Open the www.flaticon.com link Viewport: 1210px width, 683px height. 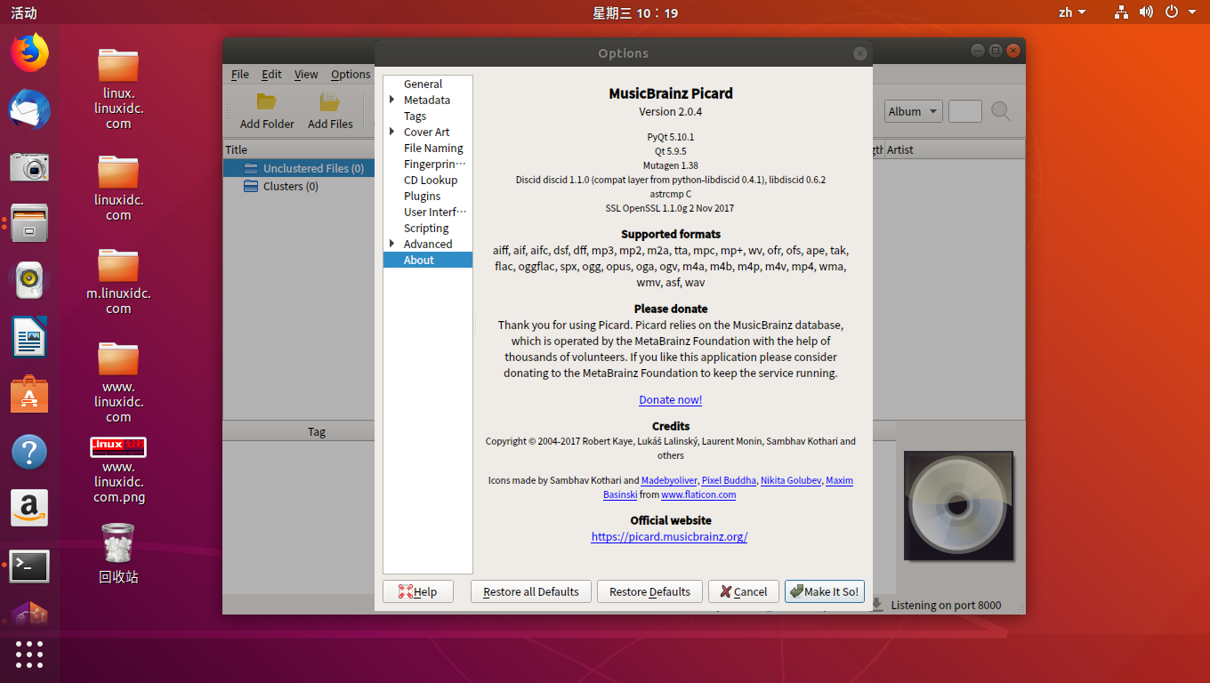tap(698, 494)
